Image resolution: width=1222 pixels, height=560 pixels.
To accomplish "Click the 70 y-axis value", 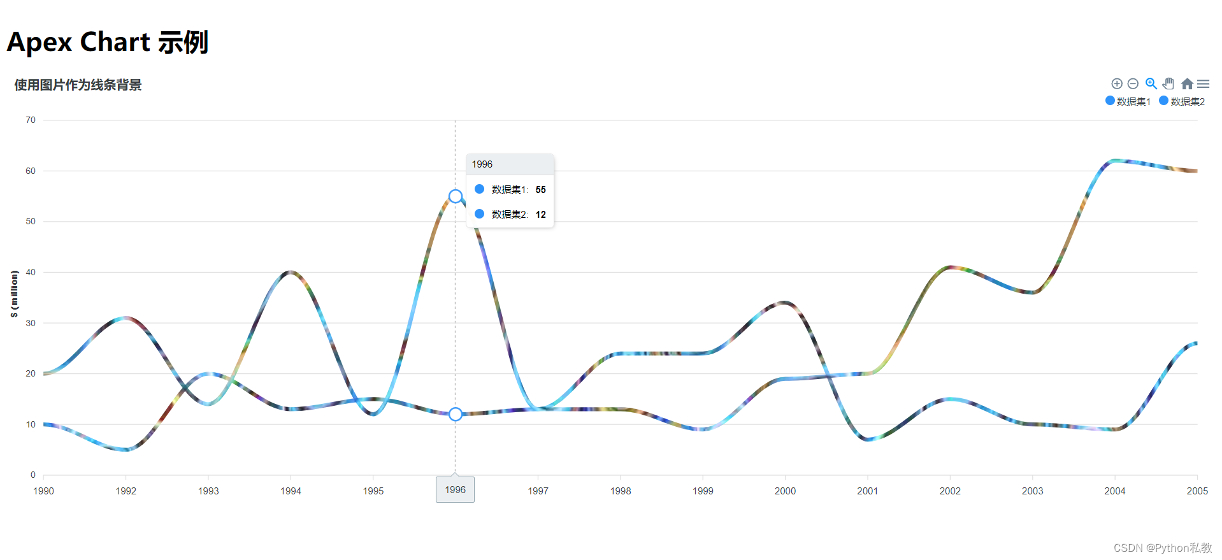I will click(x=31, y=120).
